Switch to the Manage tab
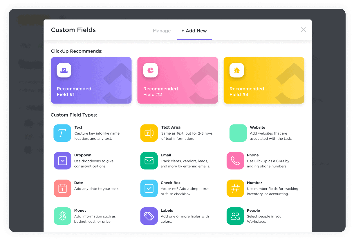 (162, 31)
